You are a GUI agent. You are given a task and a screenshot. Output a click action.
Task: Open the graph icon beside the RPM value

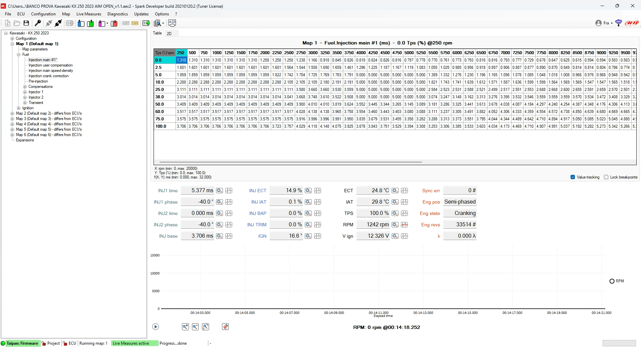coord(404,225)
